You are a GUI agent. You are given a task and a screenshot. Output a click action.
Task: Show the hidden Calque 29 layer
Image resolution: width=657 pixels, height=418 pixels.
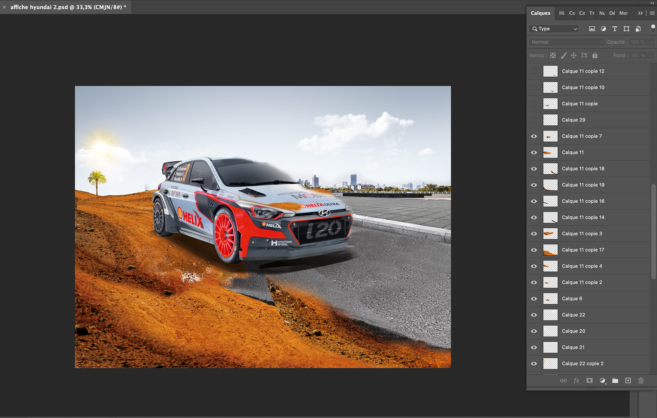coord(534,120)
